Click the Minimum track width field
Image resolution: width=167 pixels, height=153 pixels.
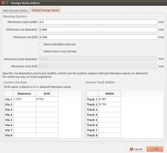tap(98, 22)
